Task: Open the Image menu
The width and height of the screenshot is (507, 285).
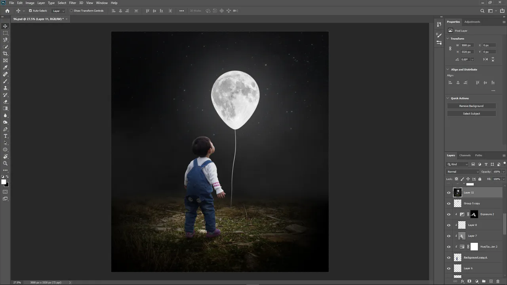Action: 30,3
